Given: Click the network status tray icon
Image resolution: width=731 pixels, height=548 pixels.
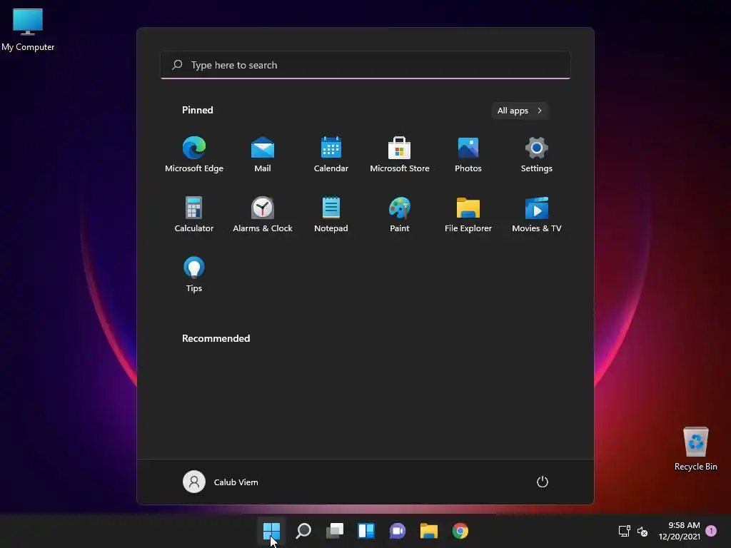Looking at the screenshot, I should tap(624, 531).
